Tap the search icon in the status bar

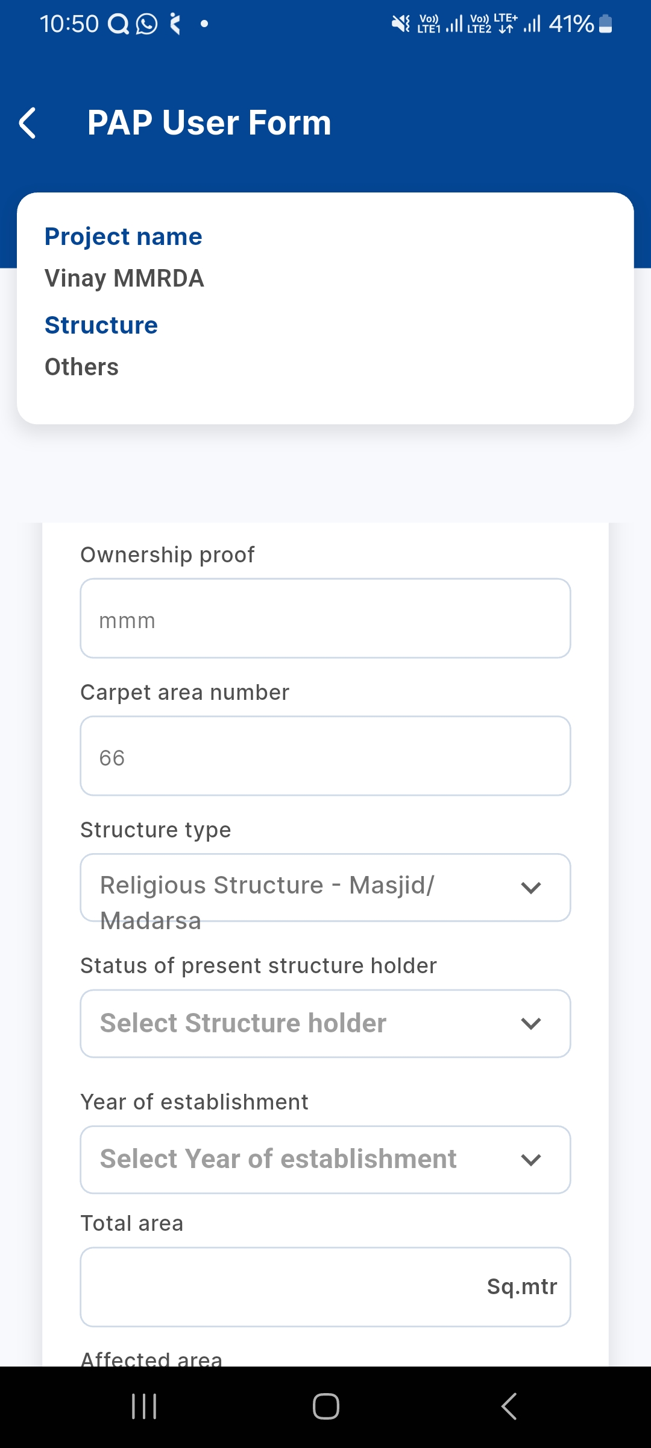(118, 24)
